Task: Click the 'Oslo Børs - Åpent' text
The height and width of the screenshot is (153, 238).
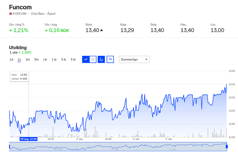Action: point(43,14)
